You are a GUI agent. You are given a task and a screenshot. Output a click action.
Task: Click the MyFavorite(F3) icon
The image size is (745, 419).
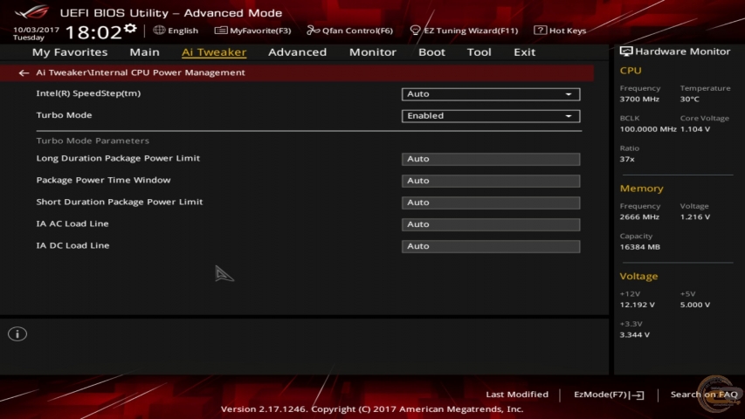(220, 31)
